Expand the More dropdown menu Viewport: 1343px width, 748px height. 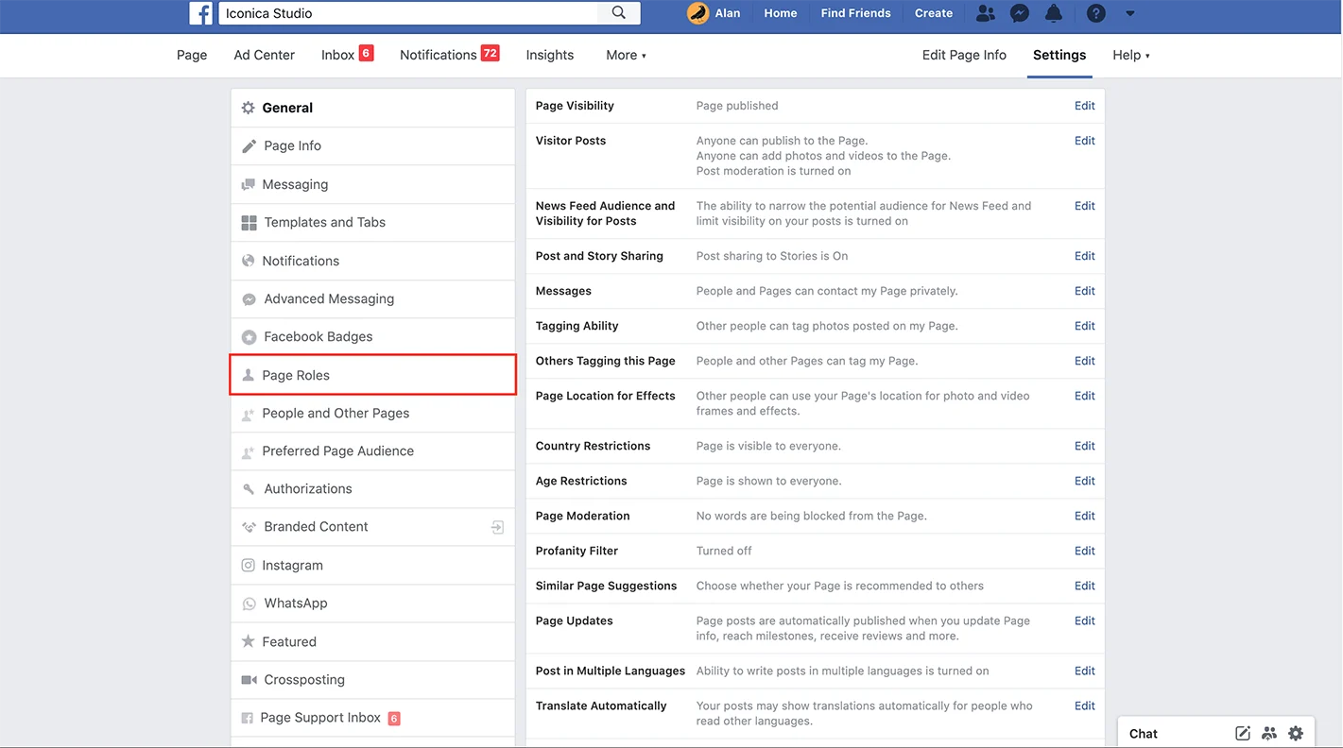pos(627,55)
